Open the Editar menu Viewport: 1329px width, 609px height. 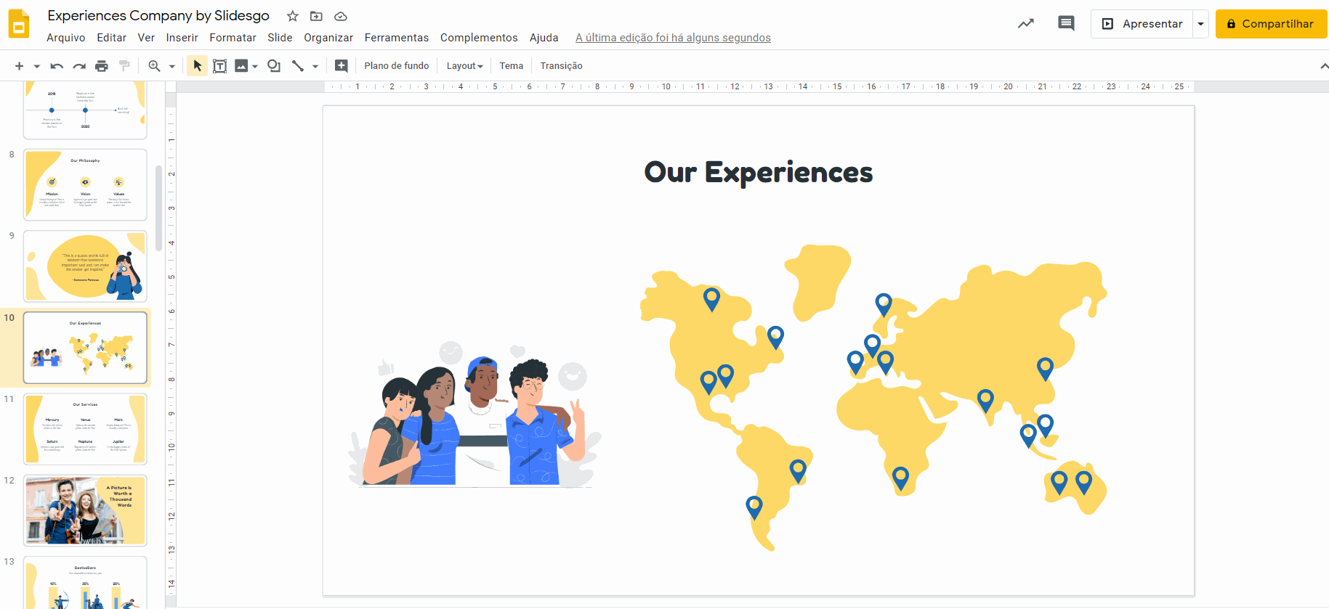(x=111, y=38)
